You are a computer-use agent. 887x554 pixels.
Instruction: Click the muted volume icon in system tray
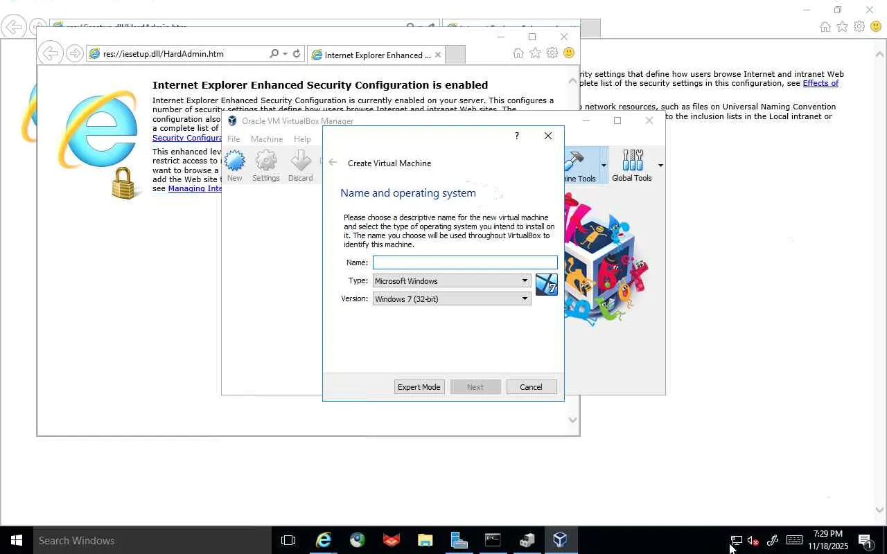753,541
